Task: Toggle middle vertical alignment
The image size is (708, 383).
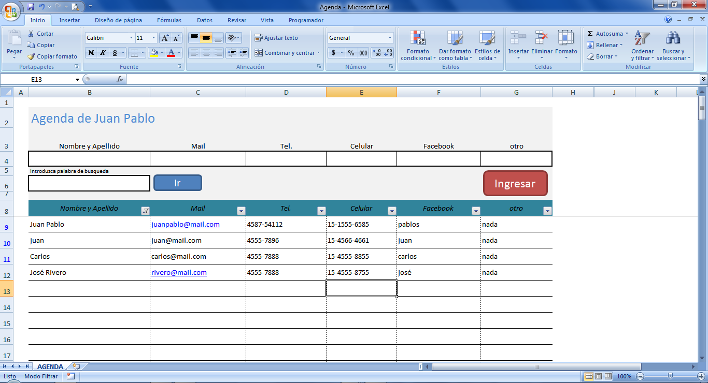Action: tap(206, 38)
